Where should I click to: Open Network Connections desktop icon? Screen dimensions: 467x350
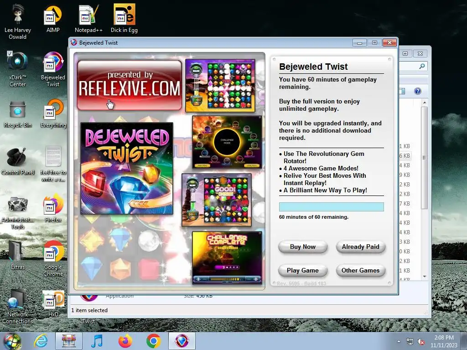pyautogui.click(x=18, y=307)
